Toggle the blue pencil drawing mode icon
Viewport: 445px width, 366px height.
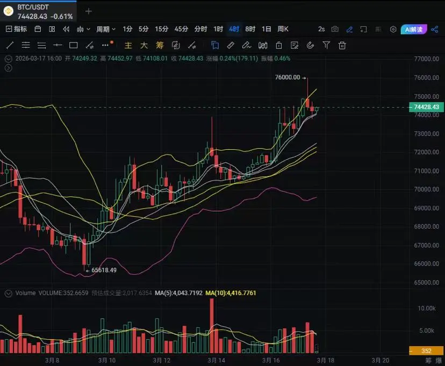(349, 29)
